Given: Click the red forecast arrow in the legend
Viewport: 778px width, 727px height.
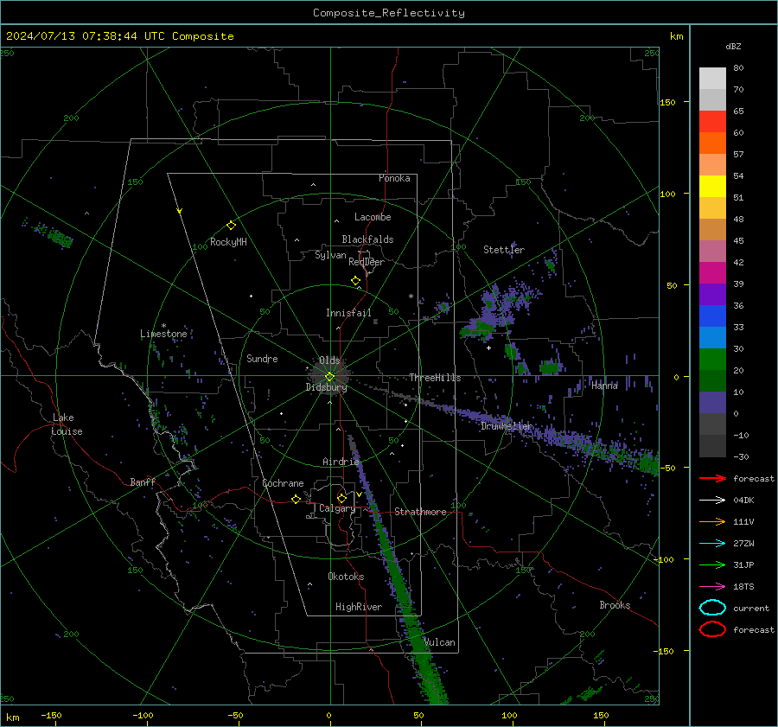Looking at the screenshot, I should tap(712, 478).
